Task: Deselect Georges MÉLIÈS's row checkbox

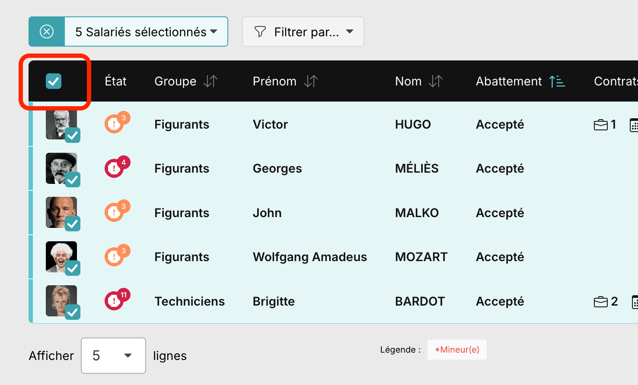Action: point(73,180)
